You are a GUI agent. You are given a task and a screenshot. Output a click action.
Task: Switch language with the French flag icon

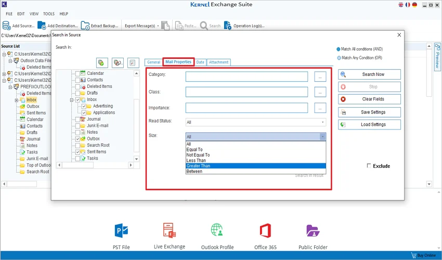pos(408,5)
